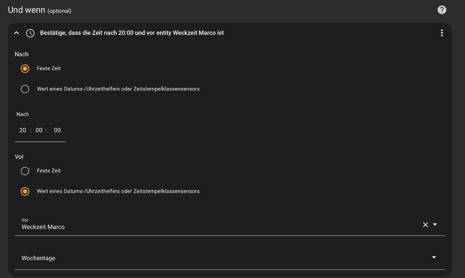This screenshot has height=278, width=465.
Task: Click the Und wenn section heading
Action: pos(26,10)
